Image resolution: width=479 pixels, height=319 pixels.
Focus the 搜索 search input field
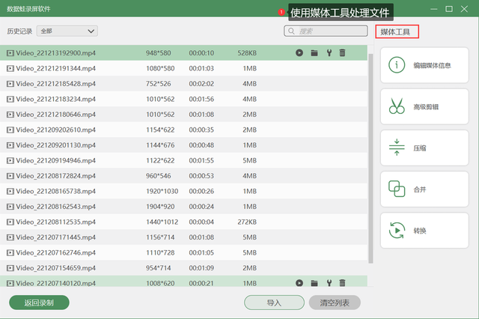(x=326, y=31)
